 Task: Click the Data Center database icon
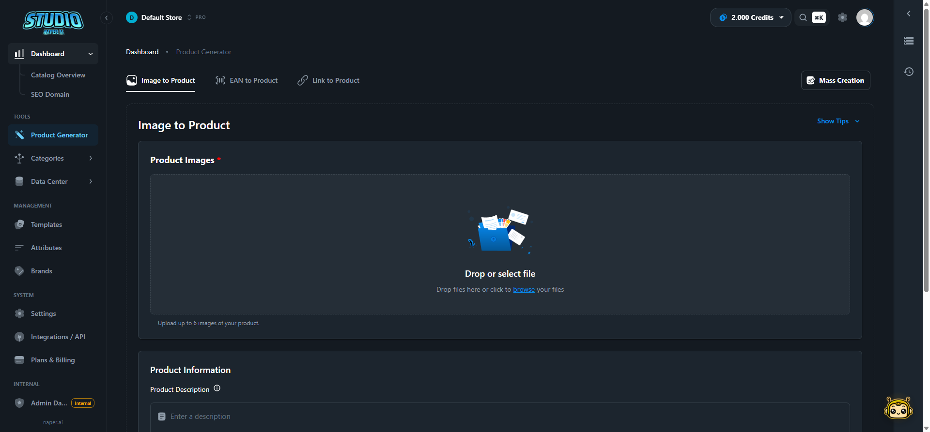point(19,181)
